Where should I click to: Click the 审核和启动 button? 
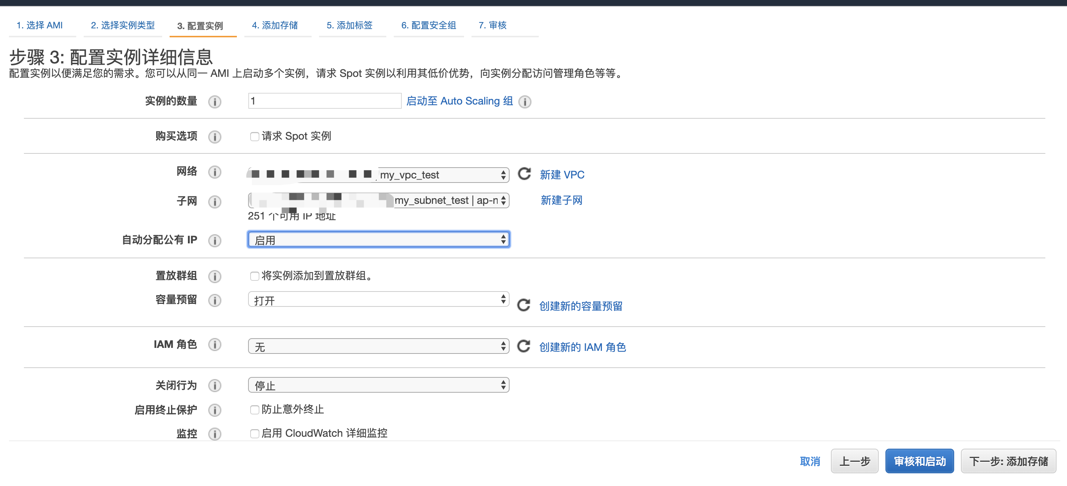(x=919, y=461)
